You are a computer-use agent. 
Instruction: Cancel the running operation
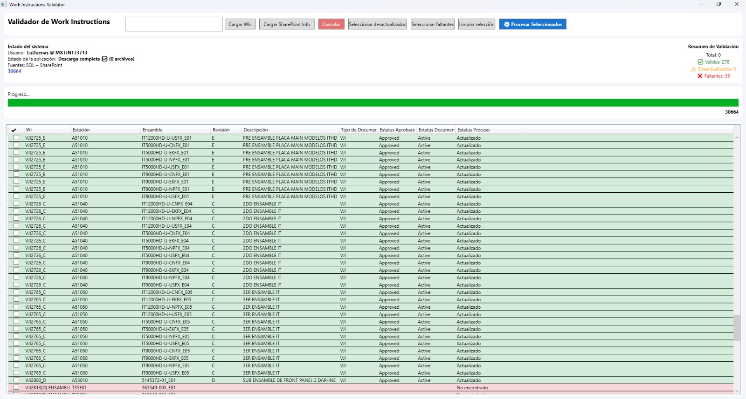(331, 24)
